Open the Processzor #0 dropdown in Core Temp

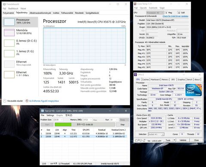point(155,13)
